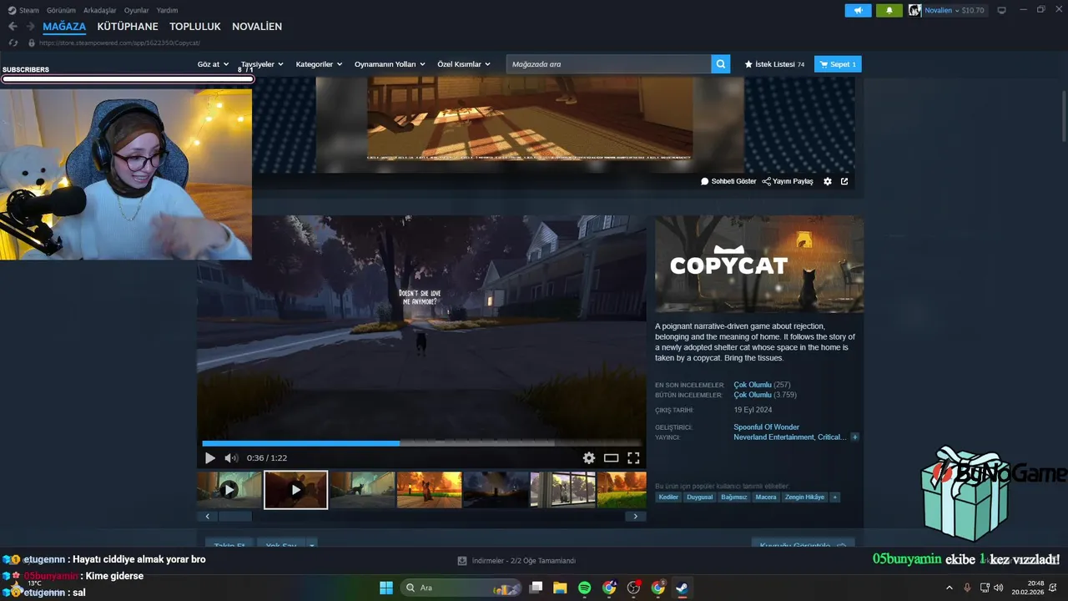Click the blue announcements megaphone button
This screenshot has width=1068, height=601.
858,10
